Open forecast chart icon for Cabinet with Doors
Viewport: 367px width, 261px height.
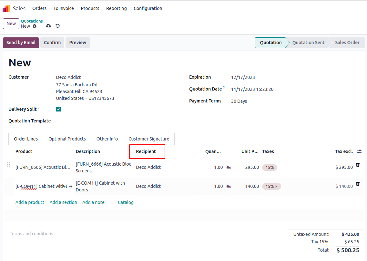pos(228,186)
